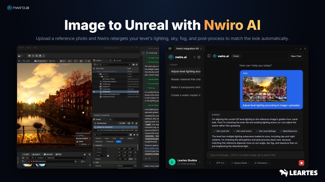Open Outliner filter icon dropdown

click(95, 64)
